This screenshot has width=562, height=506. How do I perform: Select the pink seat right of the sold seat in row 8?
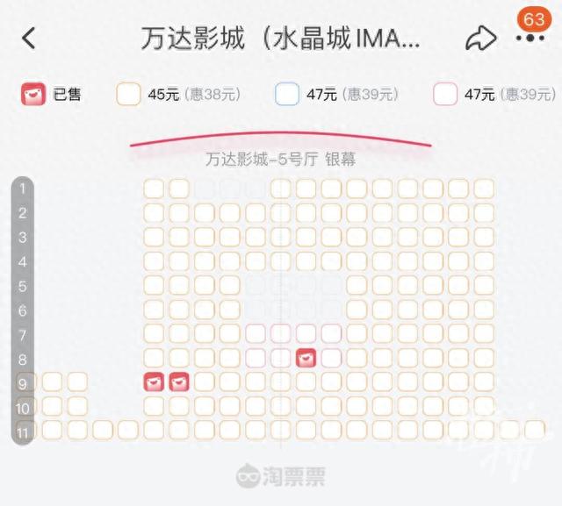pos(331,358)
